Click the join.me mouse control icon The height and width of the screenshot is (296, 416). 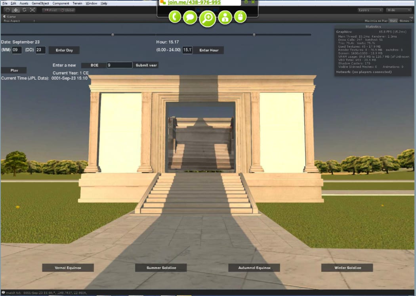(x=240, y=17)
